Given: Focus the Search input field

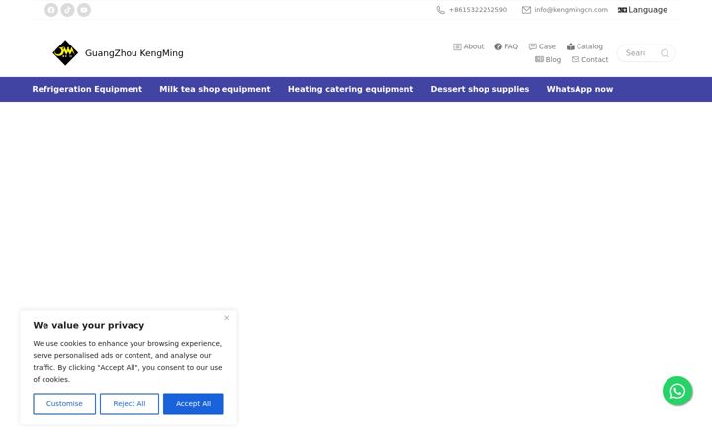Looking at the screenshot, I should click(638, 53).
